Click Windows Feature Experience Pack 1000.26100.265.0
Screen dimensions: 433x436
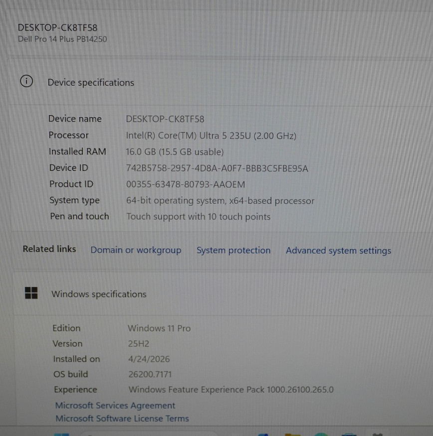[231, 390]
